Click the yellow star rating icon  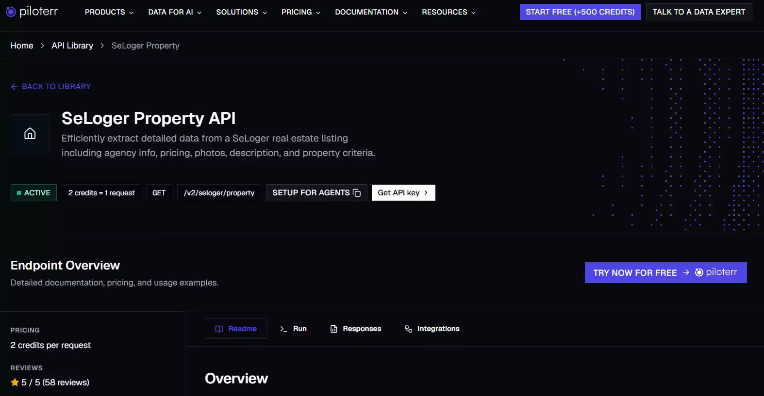[x=15, y=382]
